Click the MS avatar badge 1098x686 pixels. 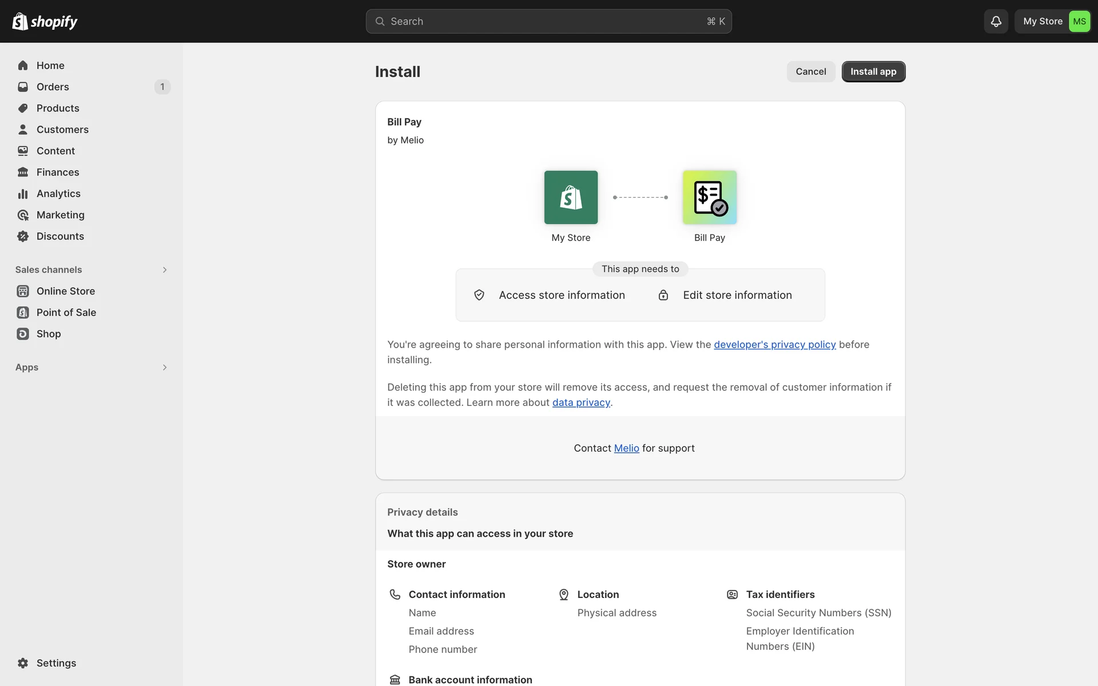1079,21
